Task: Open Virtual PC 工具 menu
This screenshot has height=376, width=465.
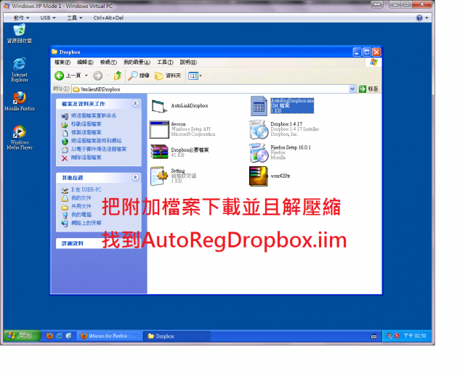Action: tap(74, 17)
